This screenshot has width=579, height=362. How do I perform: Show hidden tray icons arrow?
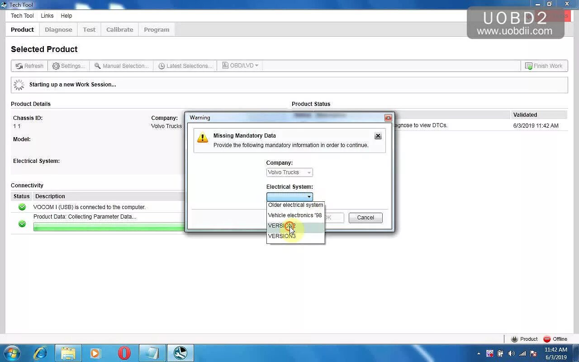[479, 353]
